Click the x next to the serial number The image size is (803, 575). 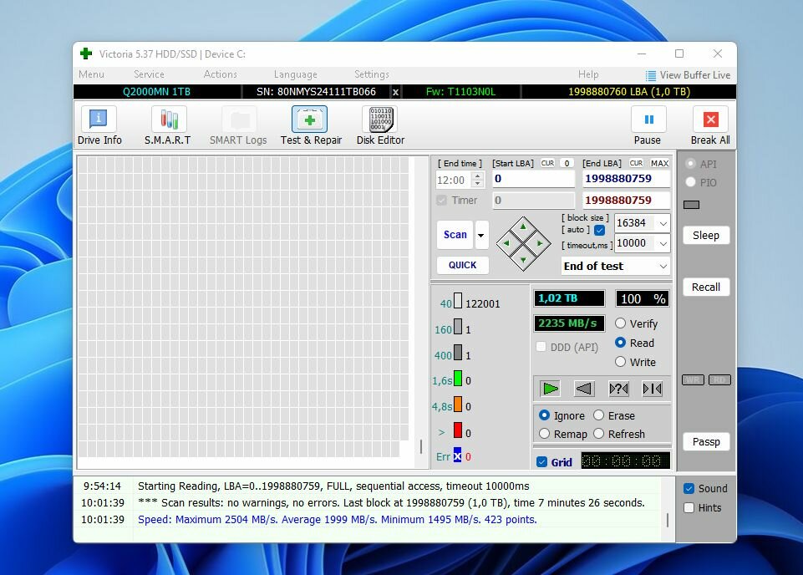click(395, 92)
